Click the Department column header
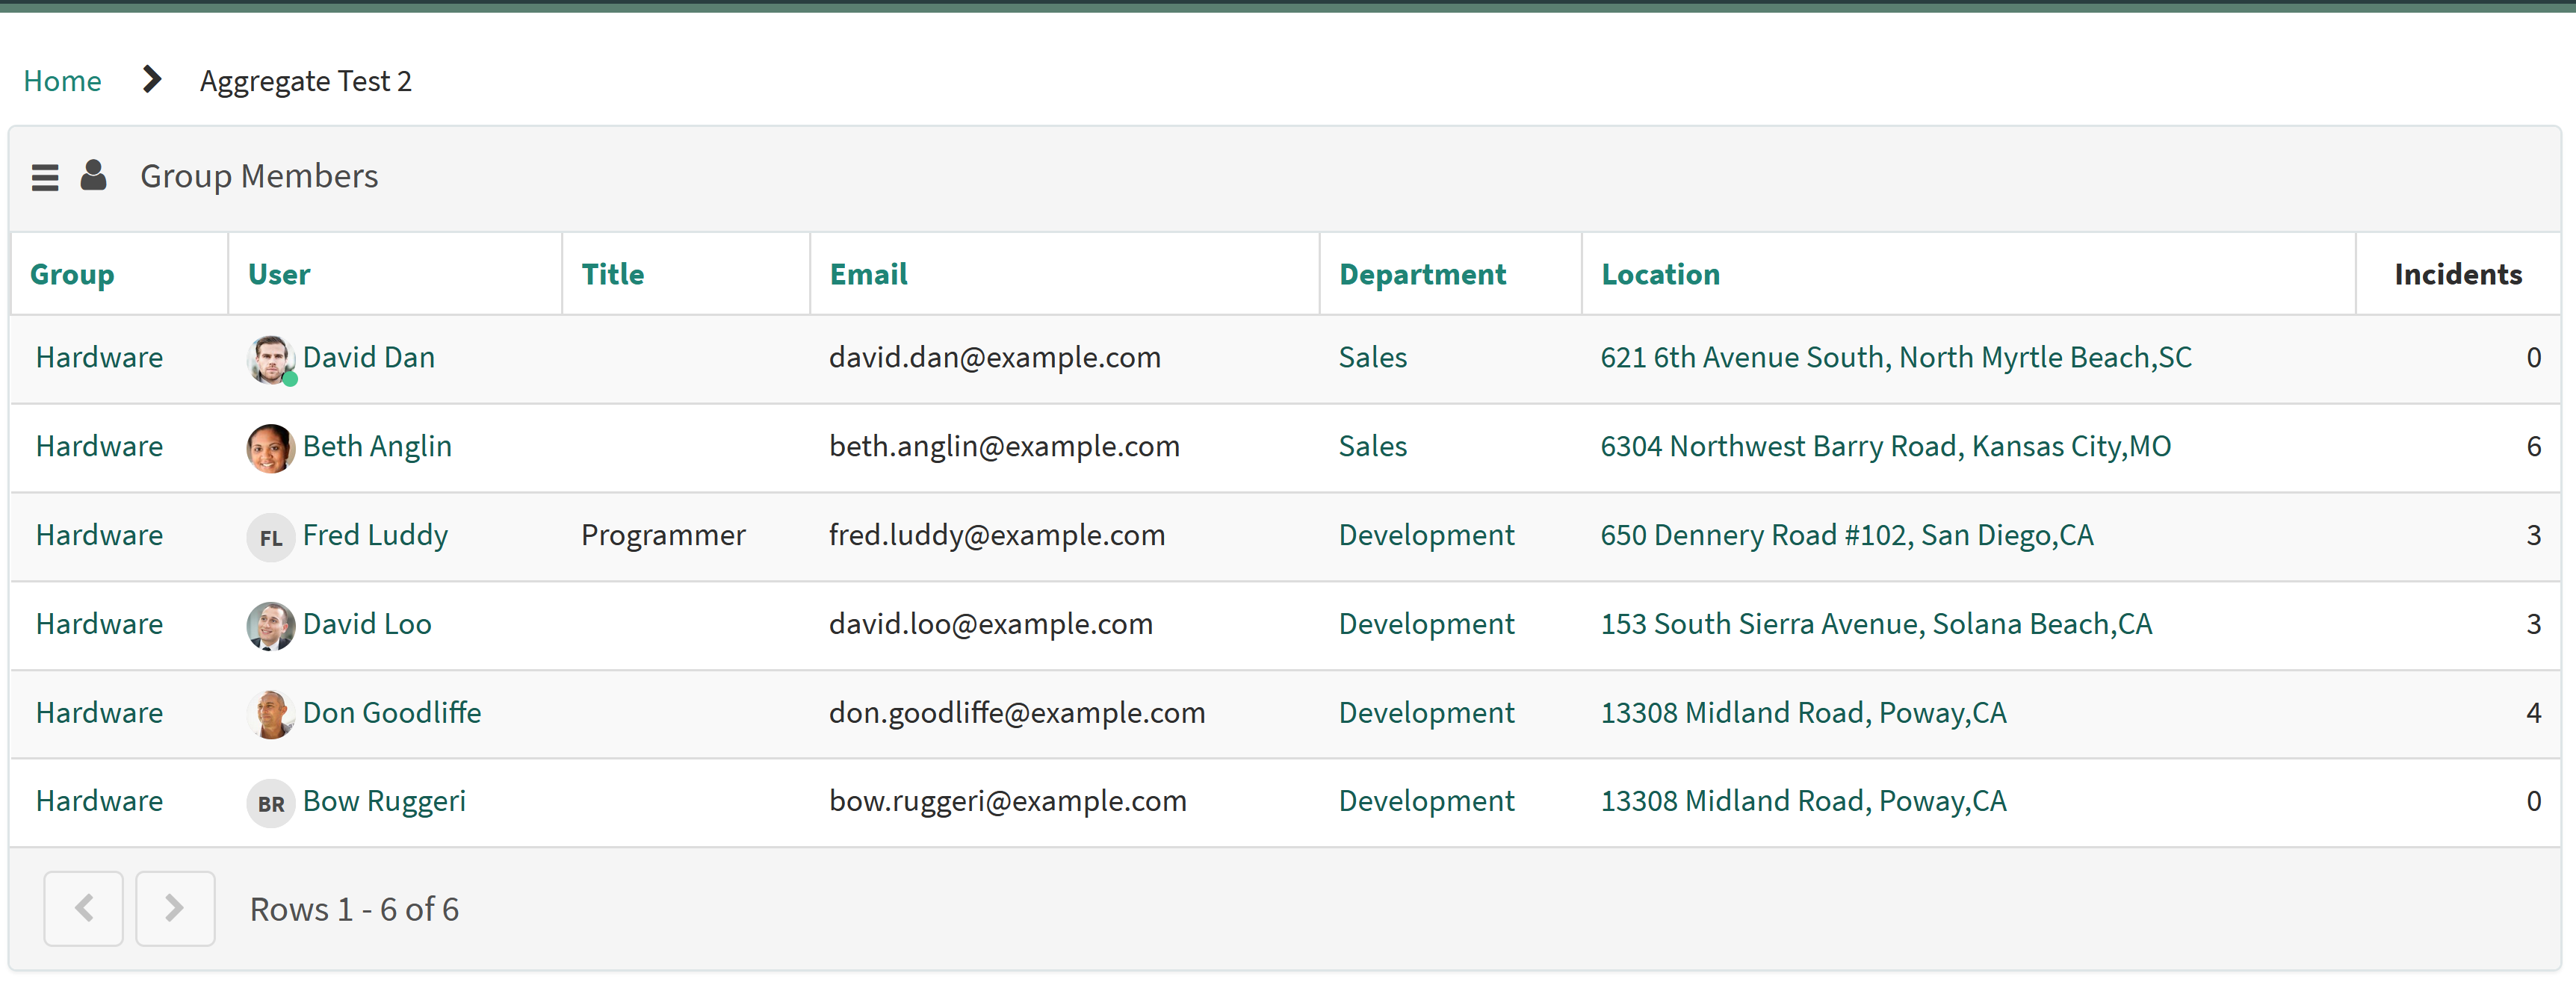The image size is (2576, 982). (x=1421, y=274)
